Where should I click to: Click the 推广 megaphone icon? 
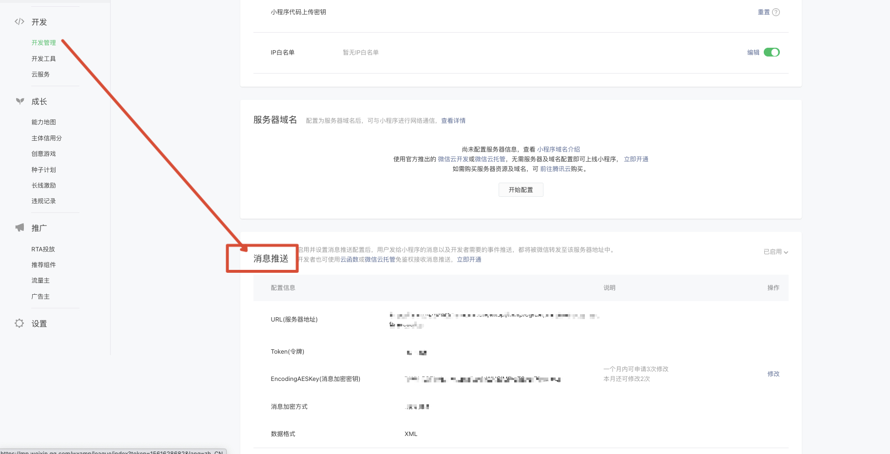(x=20, y=227)
